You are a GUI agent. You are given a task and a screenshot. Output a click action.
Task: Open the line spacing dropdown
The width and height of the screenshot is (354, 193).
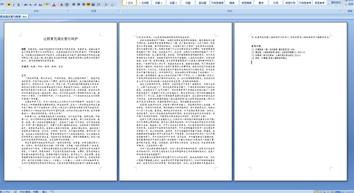click(99, 5)
